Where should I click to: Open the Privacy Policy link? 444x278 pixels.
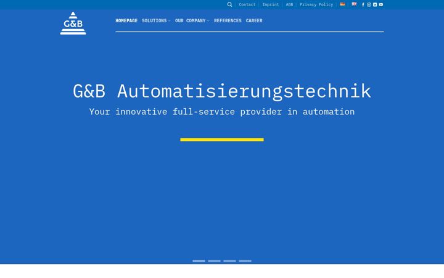pos(316,4)
